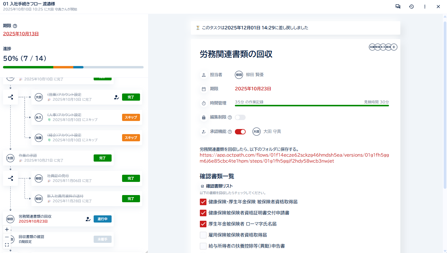Open the (人事)アカウント設定 step
The image size is (447, 253).
[x=87, y=117]
